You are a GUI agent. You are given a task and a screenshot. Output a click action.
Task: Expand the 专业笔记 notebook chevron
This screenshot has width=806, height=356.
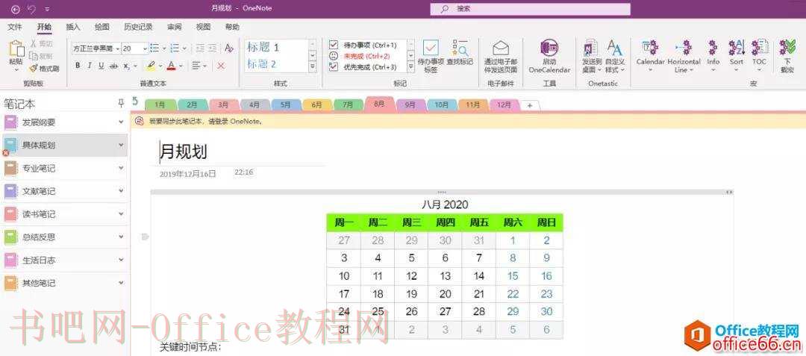coord(122,168)
